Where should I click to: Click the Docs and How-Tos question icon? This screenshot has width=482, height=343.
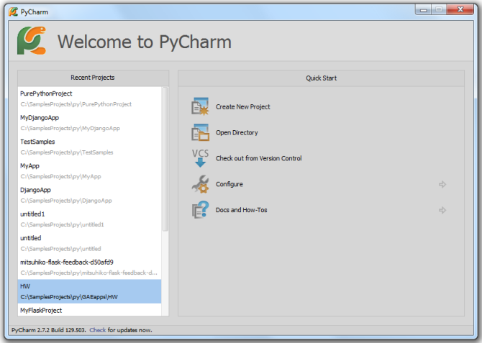(x=200, y=210)
